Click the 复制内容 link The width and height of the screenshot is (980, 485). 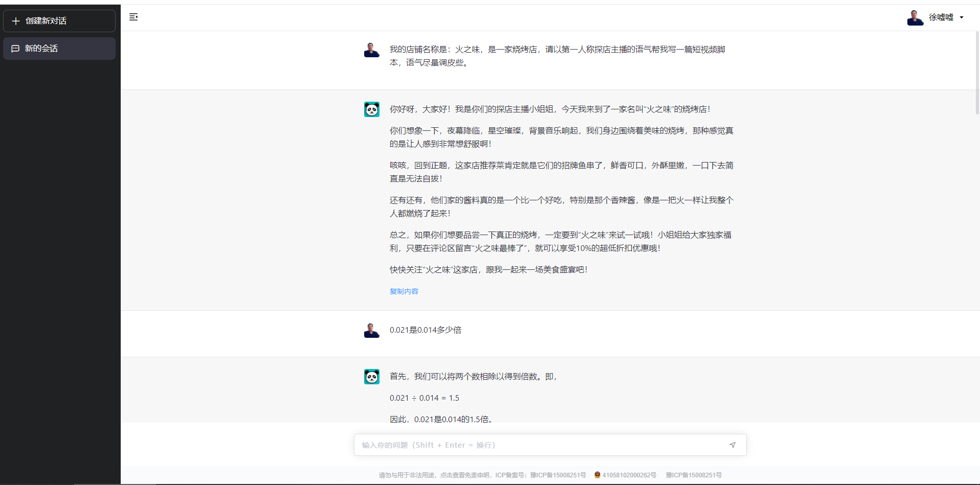[x=404, y=291]
